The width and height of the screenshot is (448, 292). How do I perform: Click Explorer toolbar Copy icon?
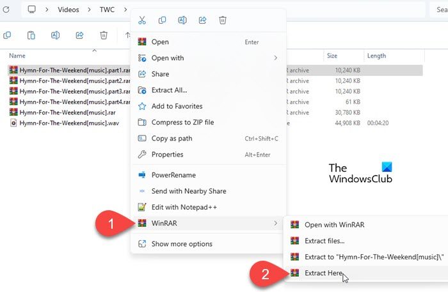tap(7, 35)
